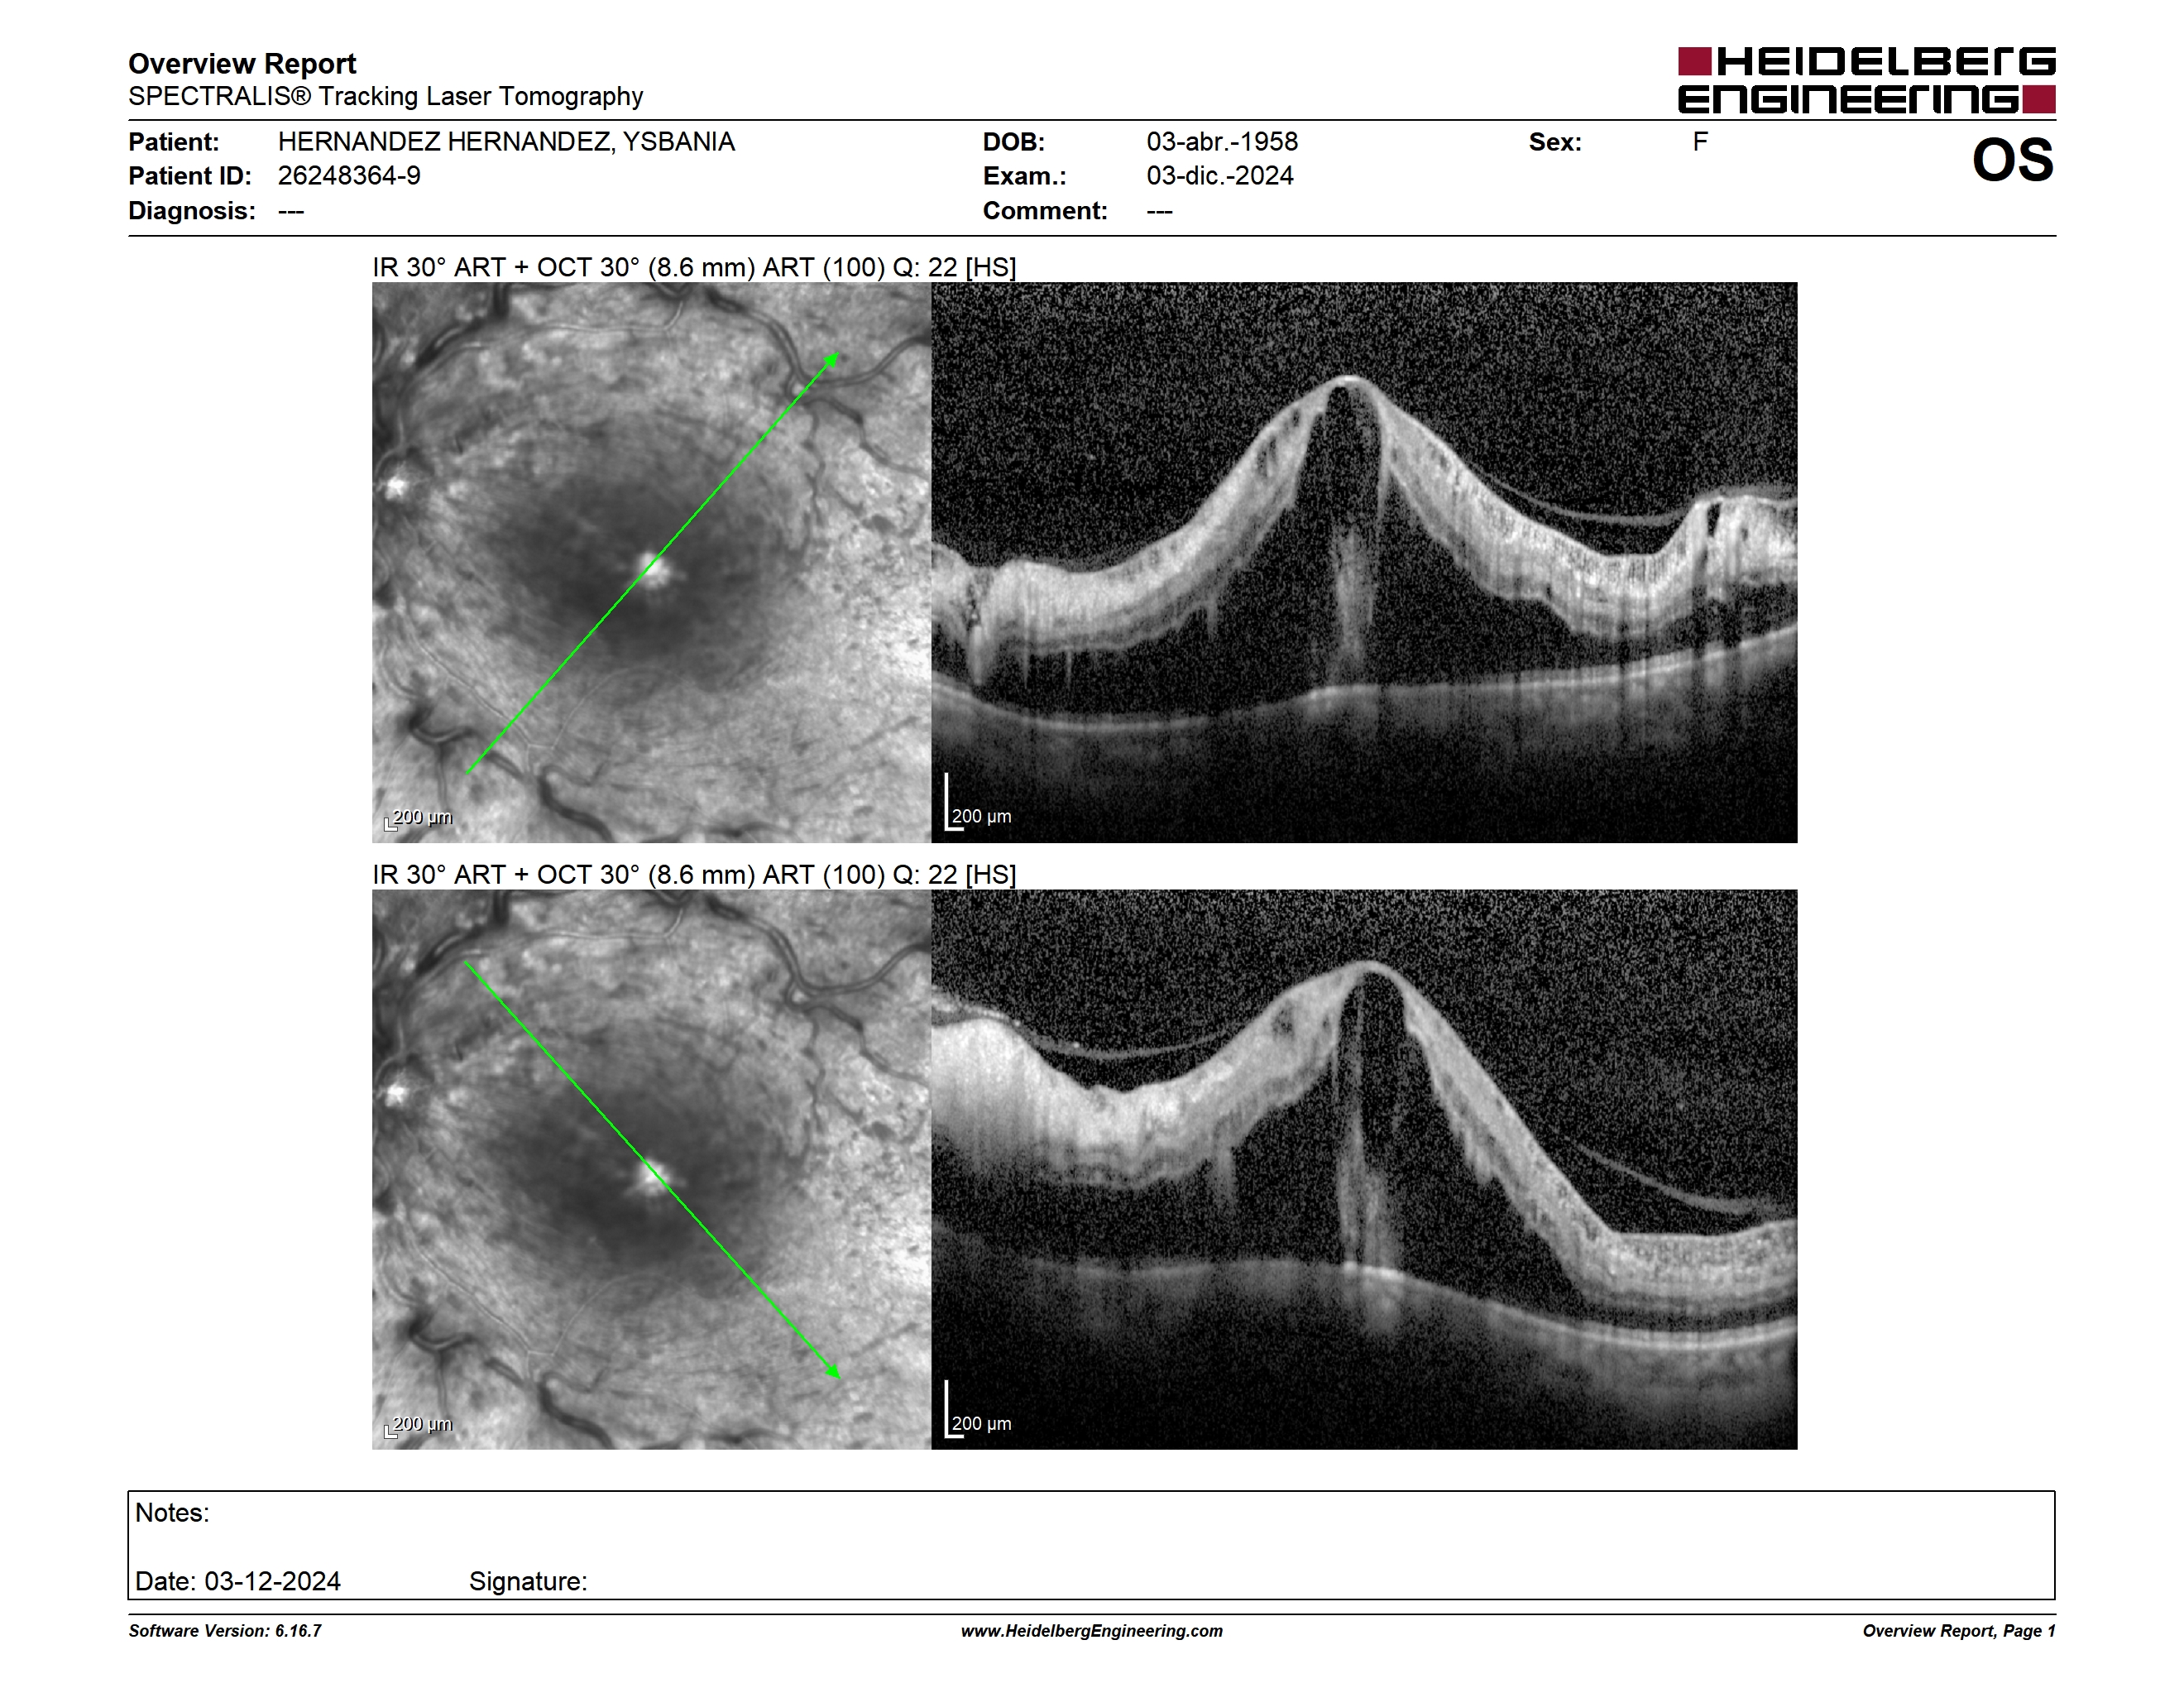Screen dimensions: 2184x1688
Task: Click the Diagnosis field label
Action: pyautogui.click(x=192, y=211)
